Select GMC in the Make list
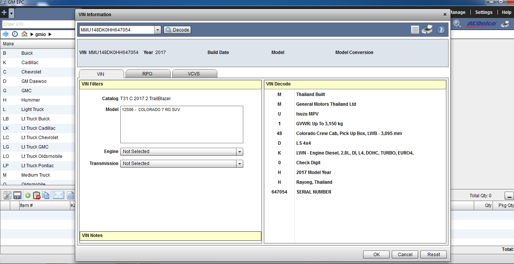This screenshot has height=264, width=514. [x=38, y=91]
